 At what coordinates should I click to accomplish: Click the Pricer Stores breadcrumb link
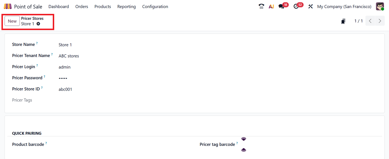[x=32, y=19]
